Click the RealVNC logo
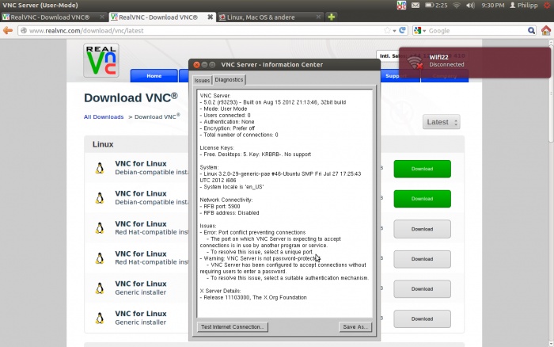Image resolution: width=554 pixels, height=347 pixels. [x=101, y=60]
